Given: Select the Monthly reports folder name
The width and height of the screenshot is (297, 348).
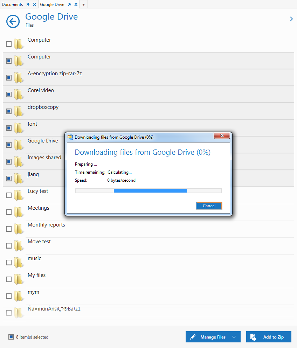Looking at the screenshot, I should click(46, 225).
